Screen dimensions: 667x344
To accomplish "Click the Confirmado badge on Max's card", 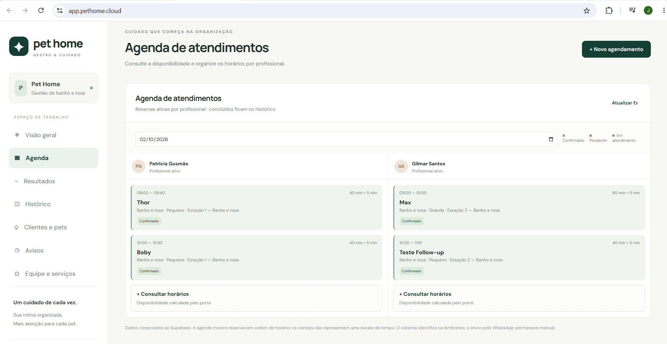I will pos(412,221).
